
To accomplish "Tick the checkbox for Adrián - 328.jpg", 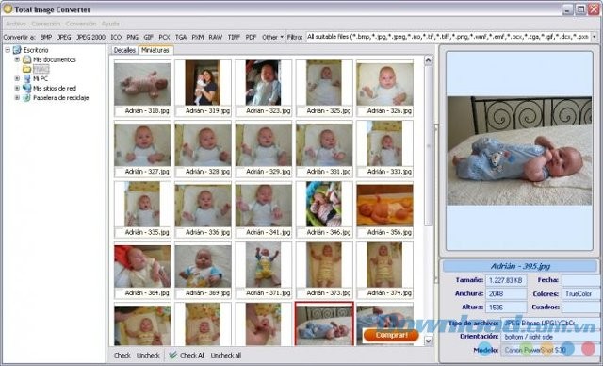I will click(180, 172).
